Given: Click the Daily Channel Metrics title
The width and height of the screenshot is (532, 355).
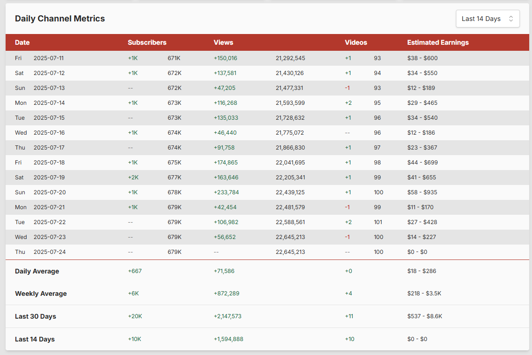Looking at the screenshot, I should [x=60, y=19].
